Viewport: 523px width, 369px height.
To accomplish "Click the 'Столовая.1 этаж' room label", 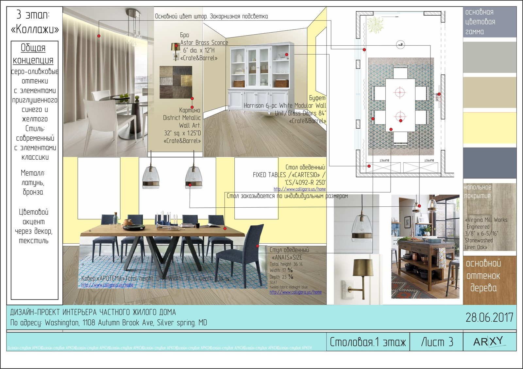I will tap(368, 342).
